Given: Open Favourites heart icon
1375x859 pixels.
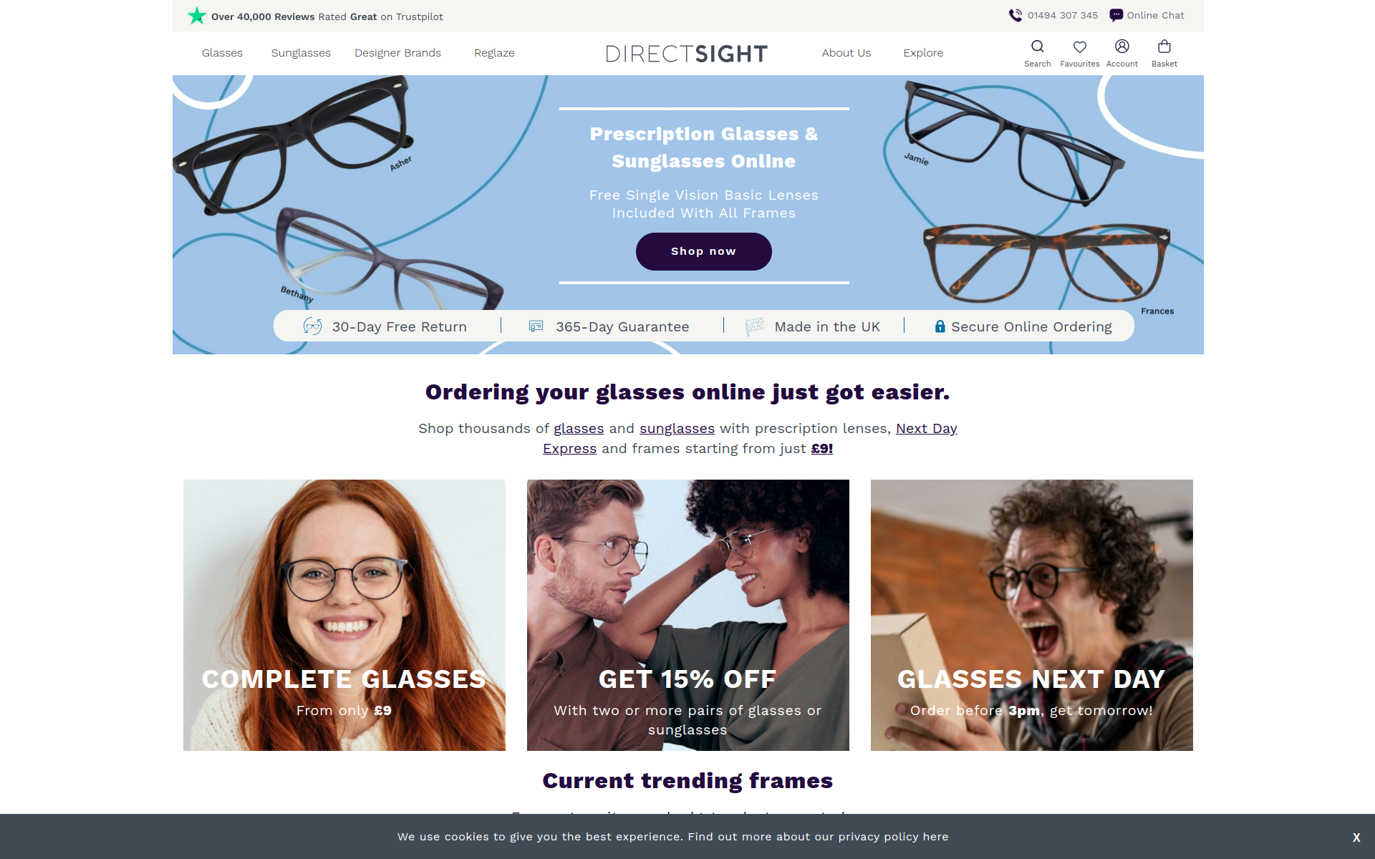Looking at the screenshot, I should point(1079,47).
